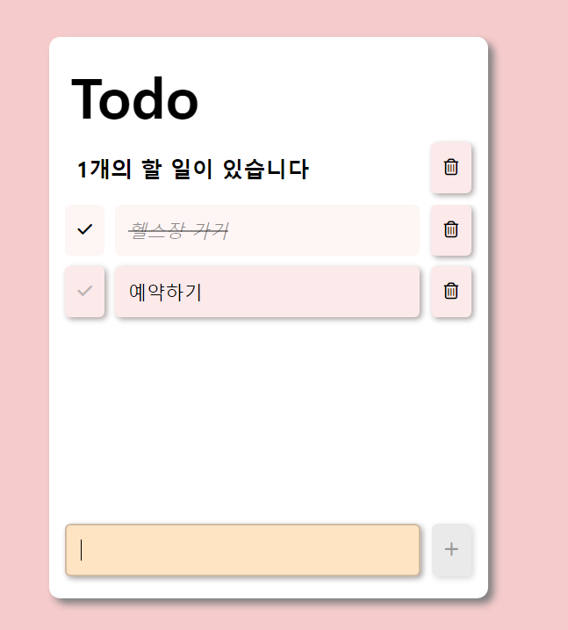Mark 예약하기 as done with its checkmark
Screen dimensions: 568x630
(x=84, y=292)
